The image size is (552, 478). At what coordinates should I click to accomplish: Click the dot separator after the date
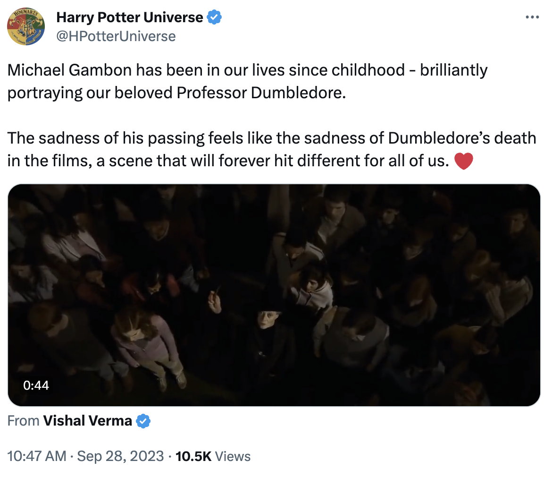click(x=169, y=456)
